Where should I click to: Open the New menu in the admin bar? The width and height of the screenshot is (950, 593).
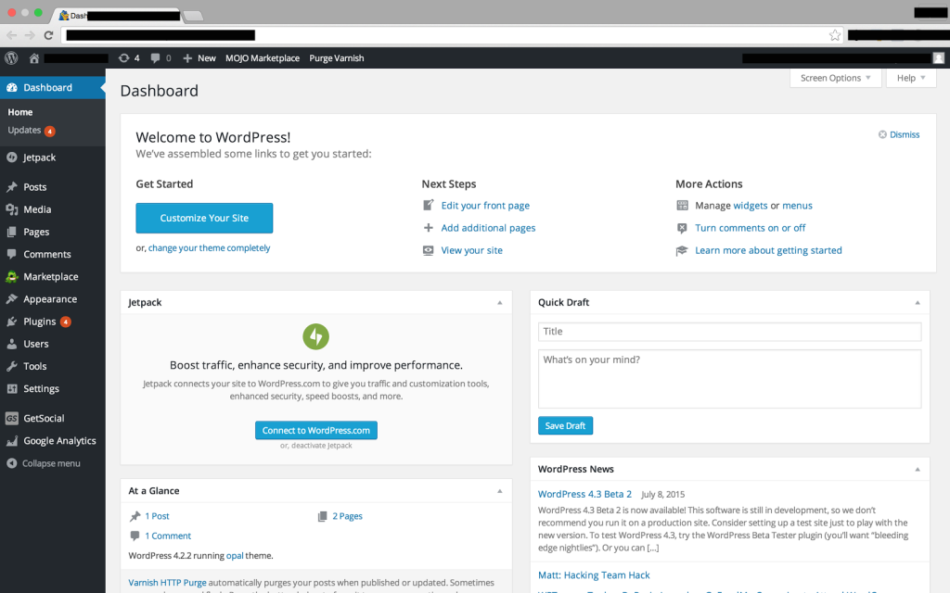(198, 57)
